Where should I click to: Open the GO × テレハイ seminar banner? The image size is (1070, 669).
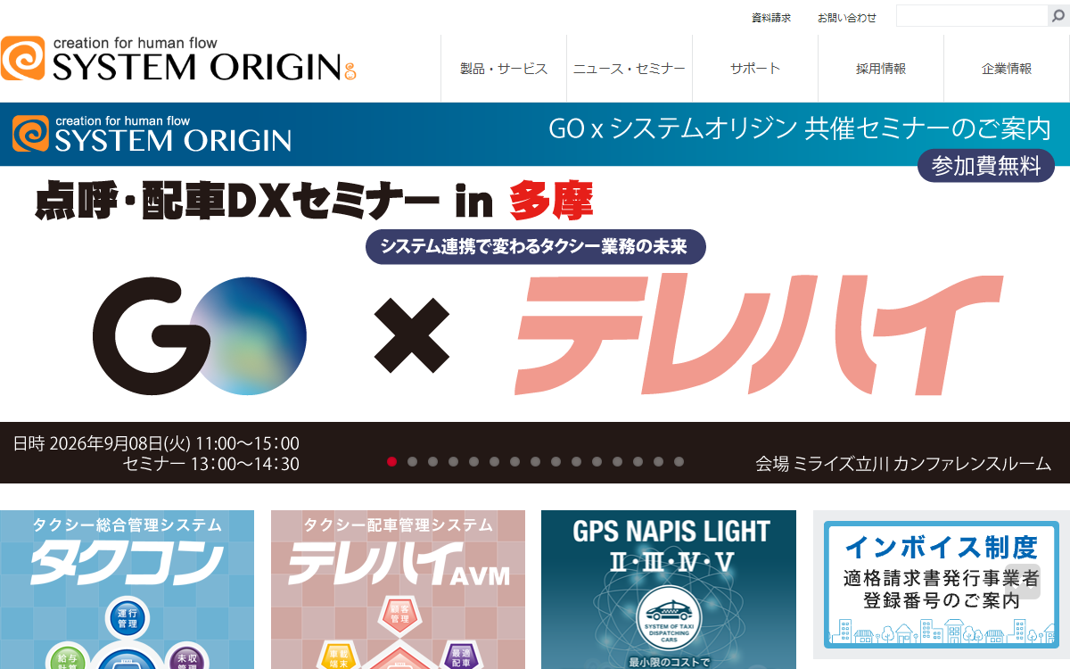click(x=535, y=293)
